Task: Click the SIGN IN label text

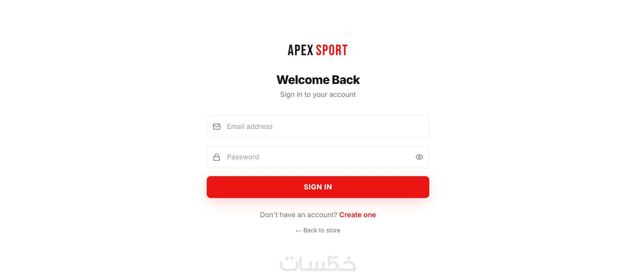Action: (318, 187)
